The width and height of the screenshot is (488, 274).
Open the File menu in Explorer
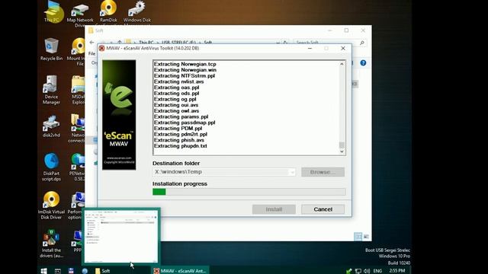pos(91,53)
